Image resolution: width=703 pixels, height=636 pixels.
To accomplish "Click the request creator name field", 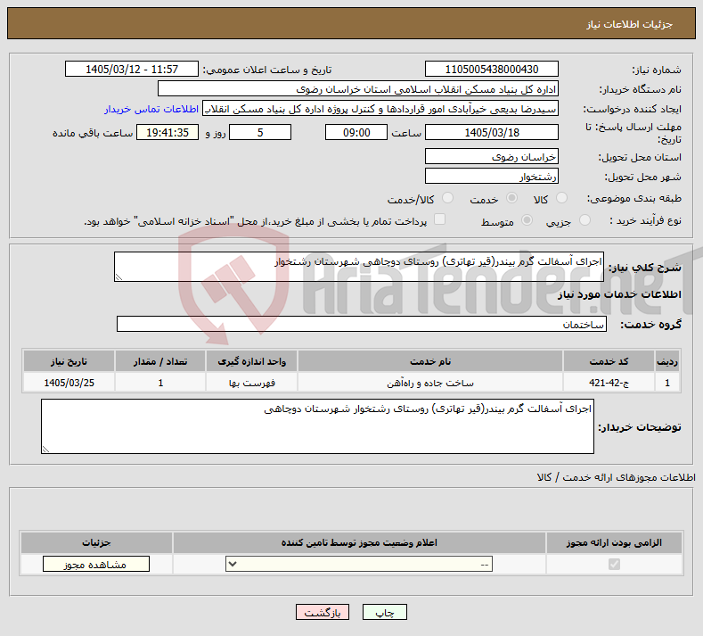I will pyautogui.click(x=380, y=109).
